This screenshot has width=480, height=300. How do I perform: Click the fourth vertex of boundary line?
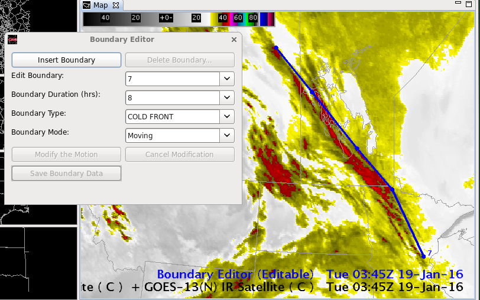(x=393, y=190)
